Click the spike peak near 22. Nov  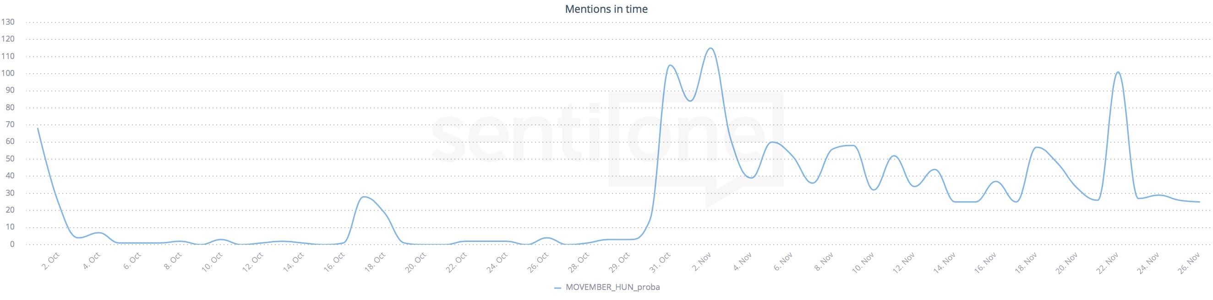point(1118,72)
